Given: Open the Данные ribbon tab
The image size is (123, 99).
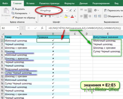Looking at the screenshot, I should click(x=84, y=3).
